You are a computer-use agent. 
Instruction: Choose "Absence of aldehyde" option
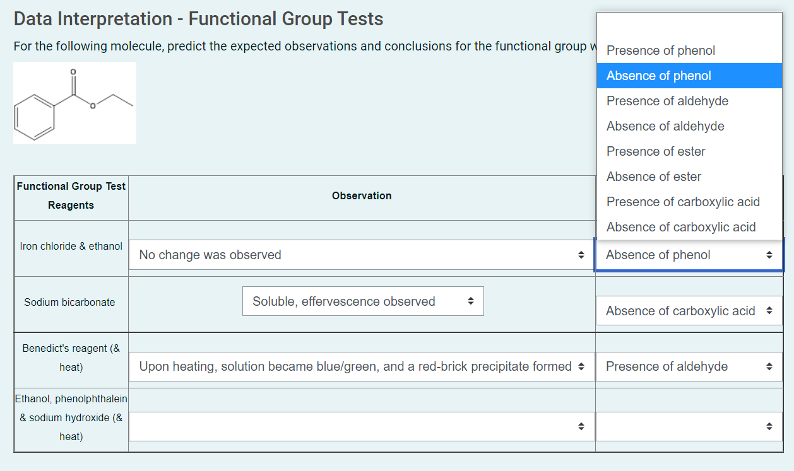tap(665, 126)
